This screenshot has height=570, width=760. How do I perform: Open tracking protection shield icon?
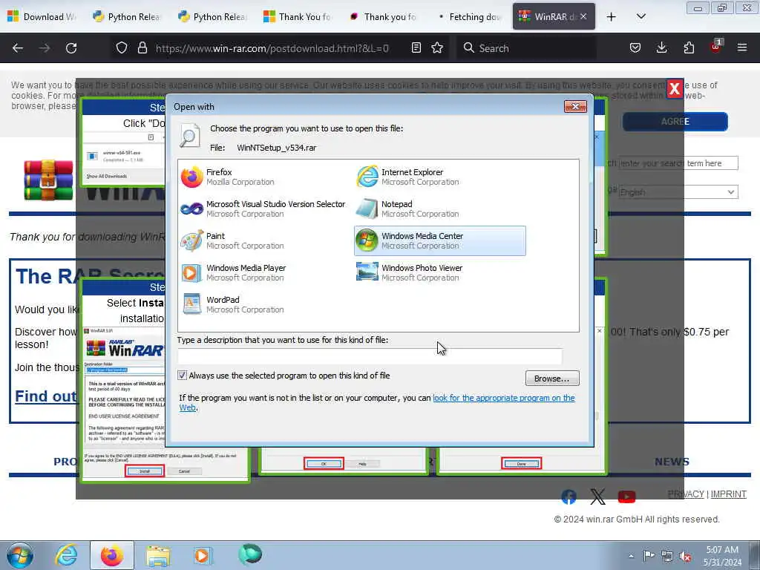pyautogui.click(x=122, y=48)
